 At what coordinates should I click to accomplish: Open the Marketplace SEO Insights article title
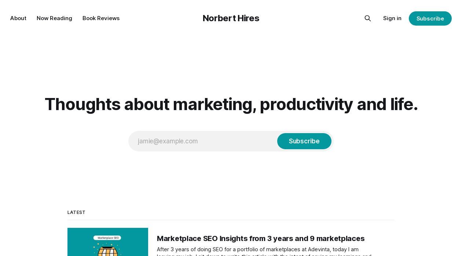260,238
